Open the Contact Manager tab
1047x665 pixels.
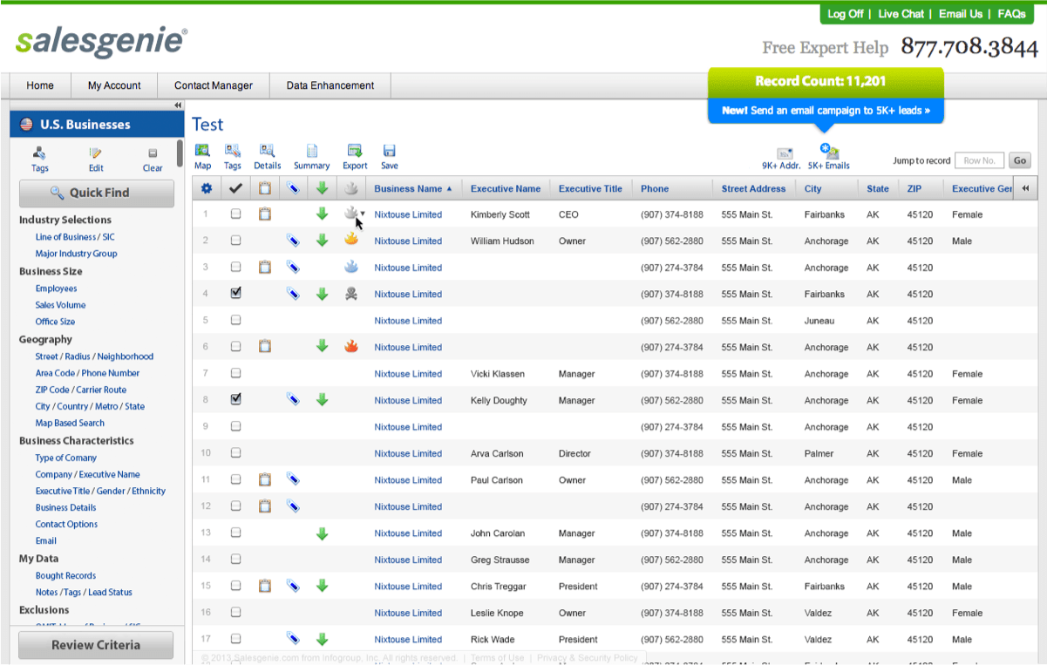tap(214, 85)
